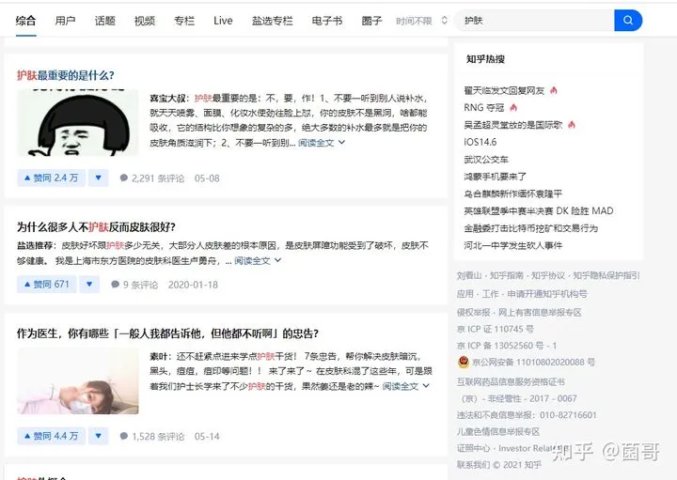Viewport: 677px width, 480px height.
Task: Open the 申请开通知乎机构号 link
Action: point(547,294)
